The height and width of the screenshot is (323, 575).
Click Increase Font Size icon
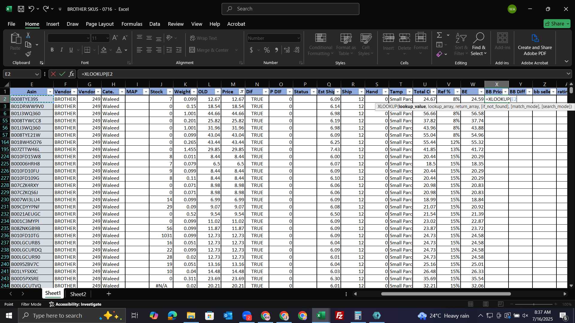pyautogui.click(x=115, y=38)
